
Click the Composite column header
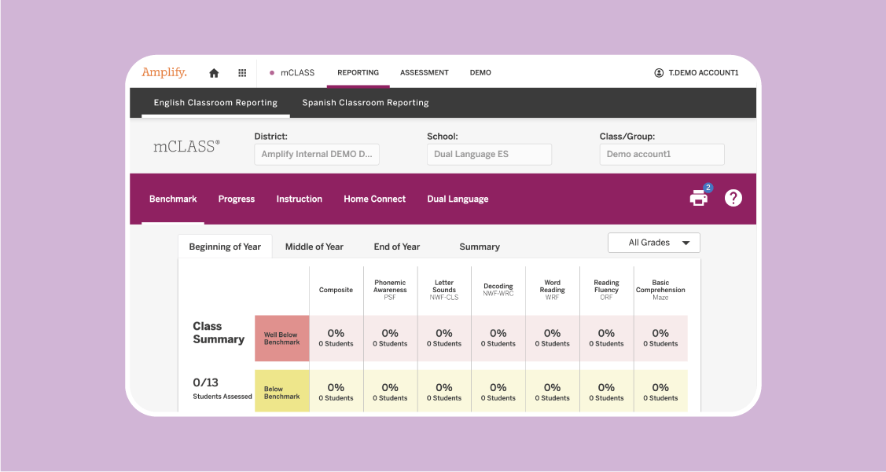[x=336, y=291]
